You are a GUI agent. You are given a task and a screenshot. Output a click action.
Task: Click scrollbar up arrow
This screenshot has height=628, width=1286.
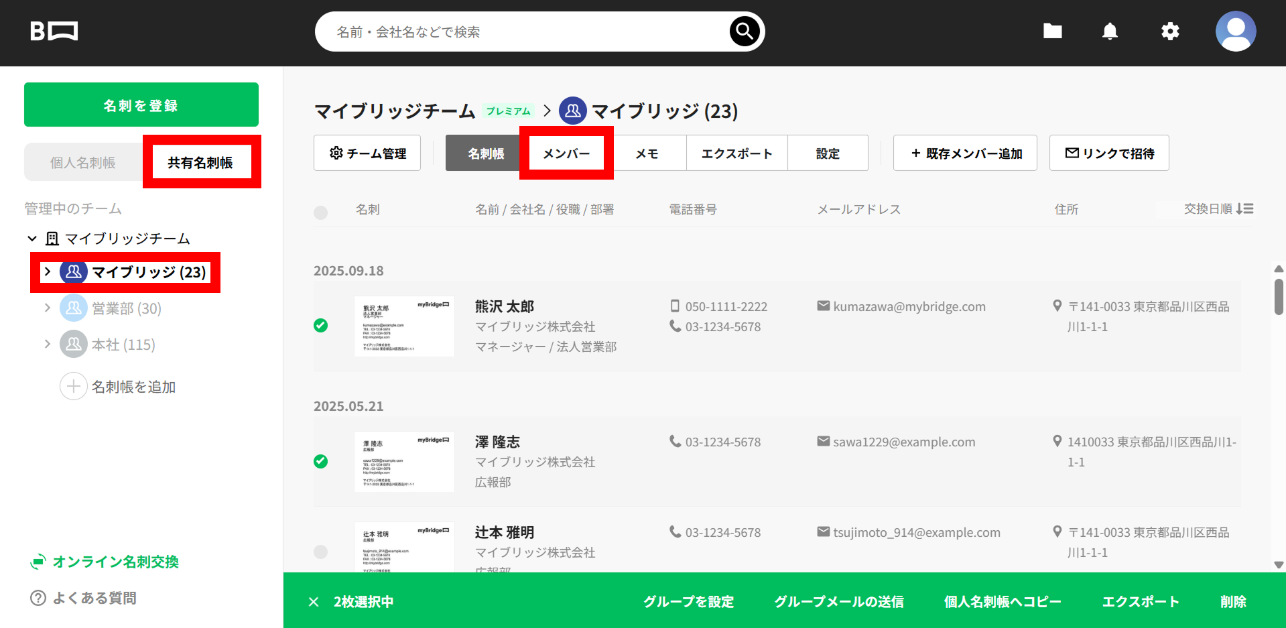(1279, 269)
